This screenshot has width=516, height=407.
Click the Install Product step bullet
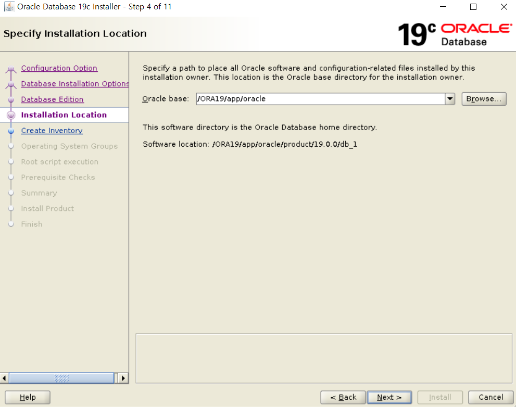point(11,209)
